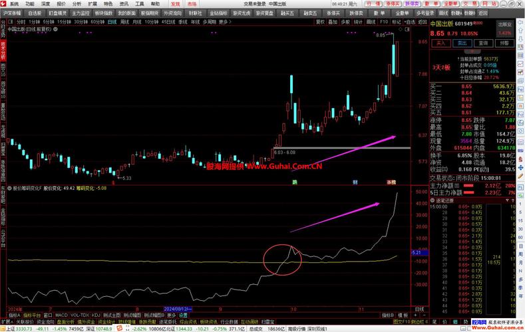Screen dimensions: 525x332
Task: Open the 系统 menu
Action: (x=14, y=4)
